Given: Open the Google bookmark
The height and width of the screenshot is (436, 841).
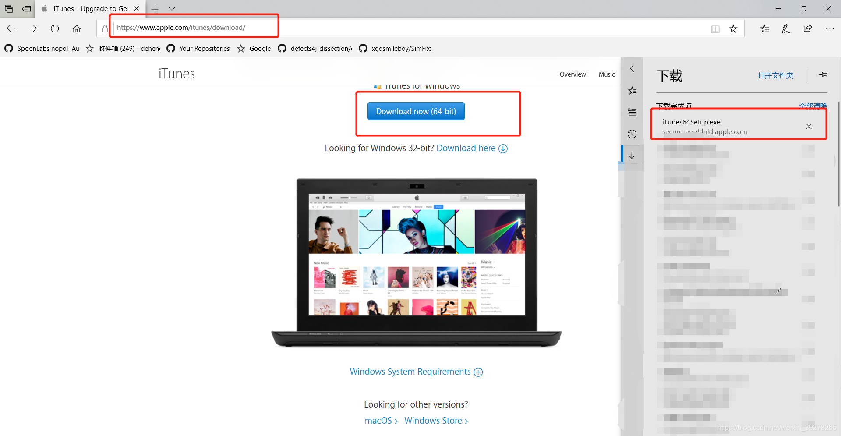Looking at the screenshot, I should coord(254,48).
